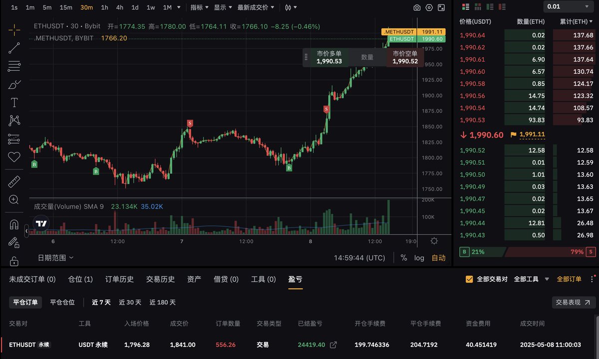Toggle magnet snapping mode

point(14,224)
